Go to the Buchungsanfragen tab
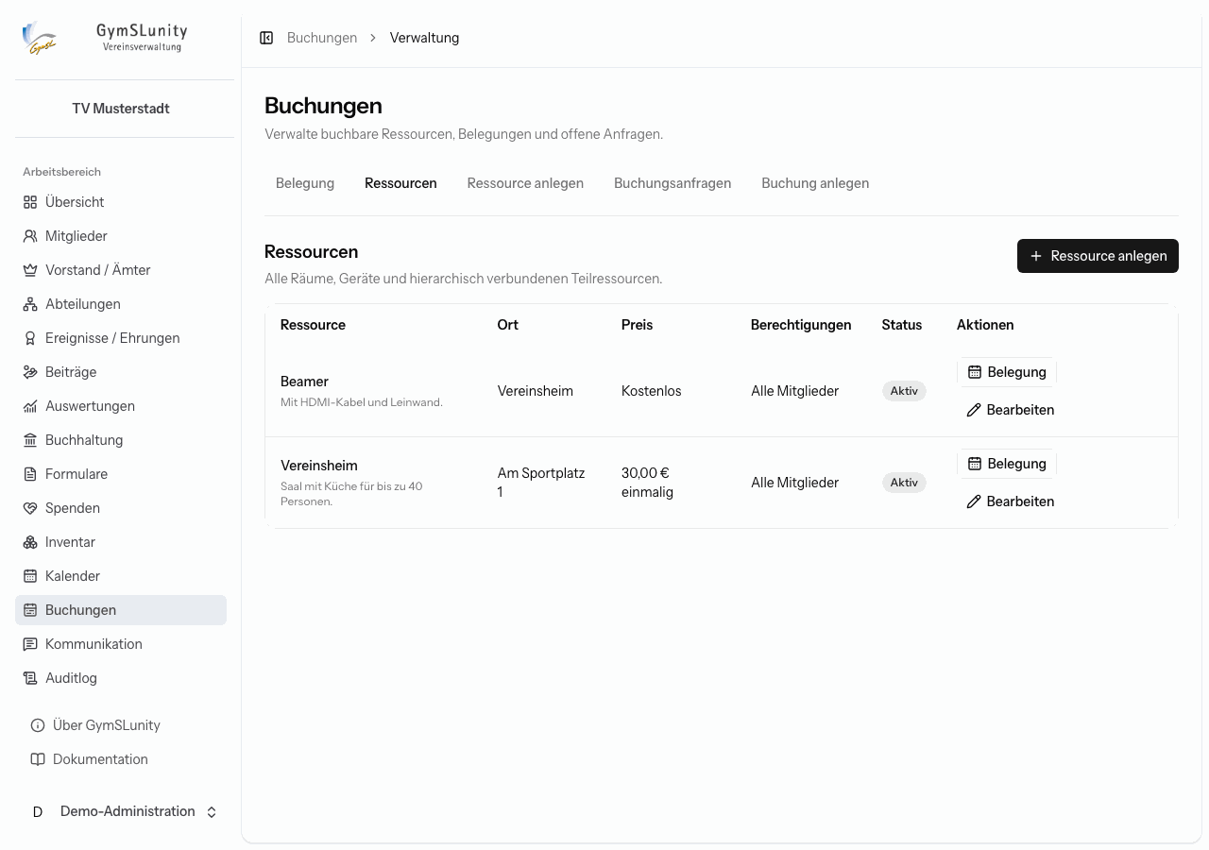This screenshot has width=1209, height=850. pos(673,183)
